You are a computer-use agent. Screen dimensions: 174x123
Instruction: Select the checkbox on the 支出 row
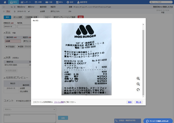[4, 11]
